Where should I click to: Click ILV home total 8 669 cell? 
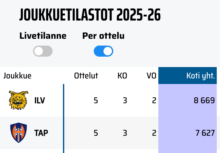tap(204, 101)
